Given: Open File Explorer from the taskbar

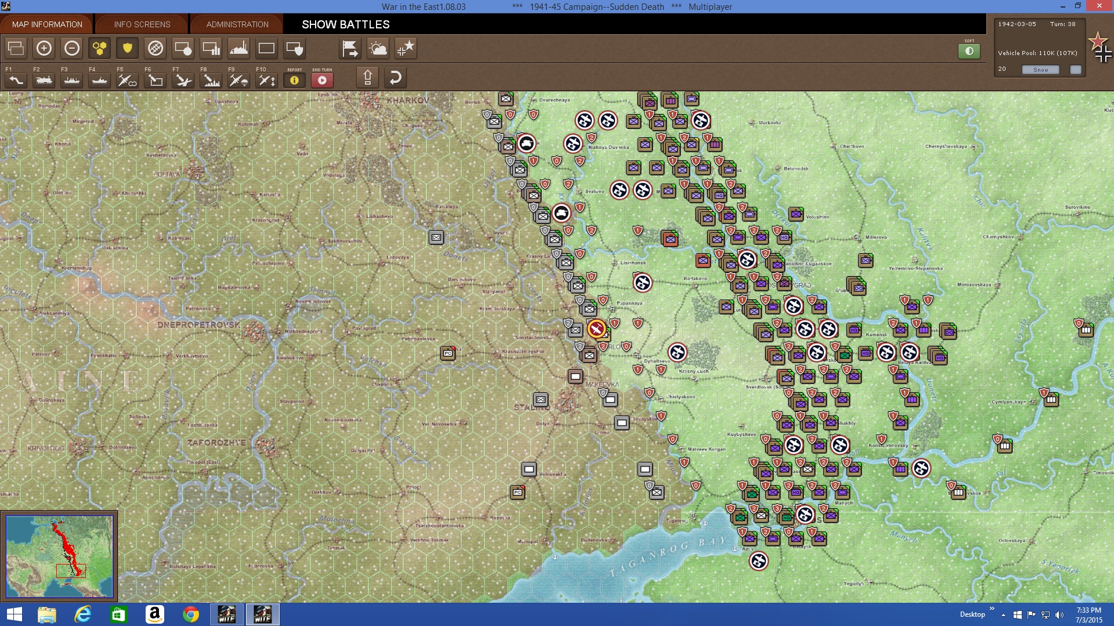Looking at the screenshot, I should (x=47, y=614).
